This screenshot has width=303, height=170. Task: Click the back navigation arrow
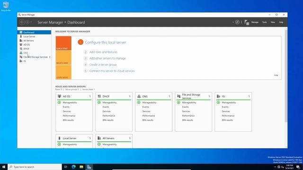click(x=22, y=22)
